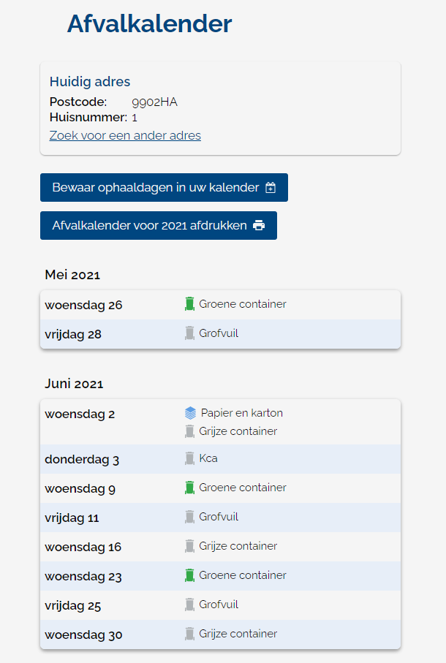Click the Grijze container label on woensdag 16

[238, 546]
